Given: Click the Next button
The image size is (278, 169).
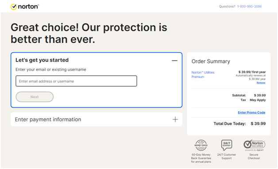Looking at the screenshot, I should click(x=35, y=97).
